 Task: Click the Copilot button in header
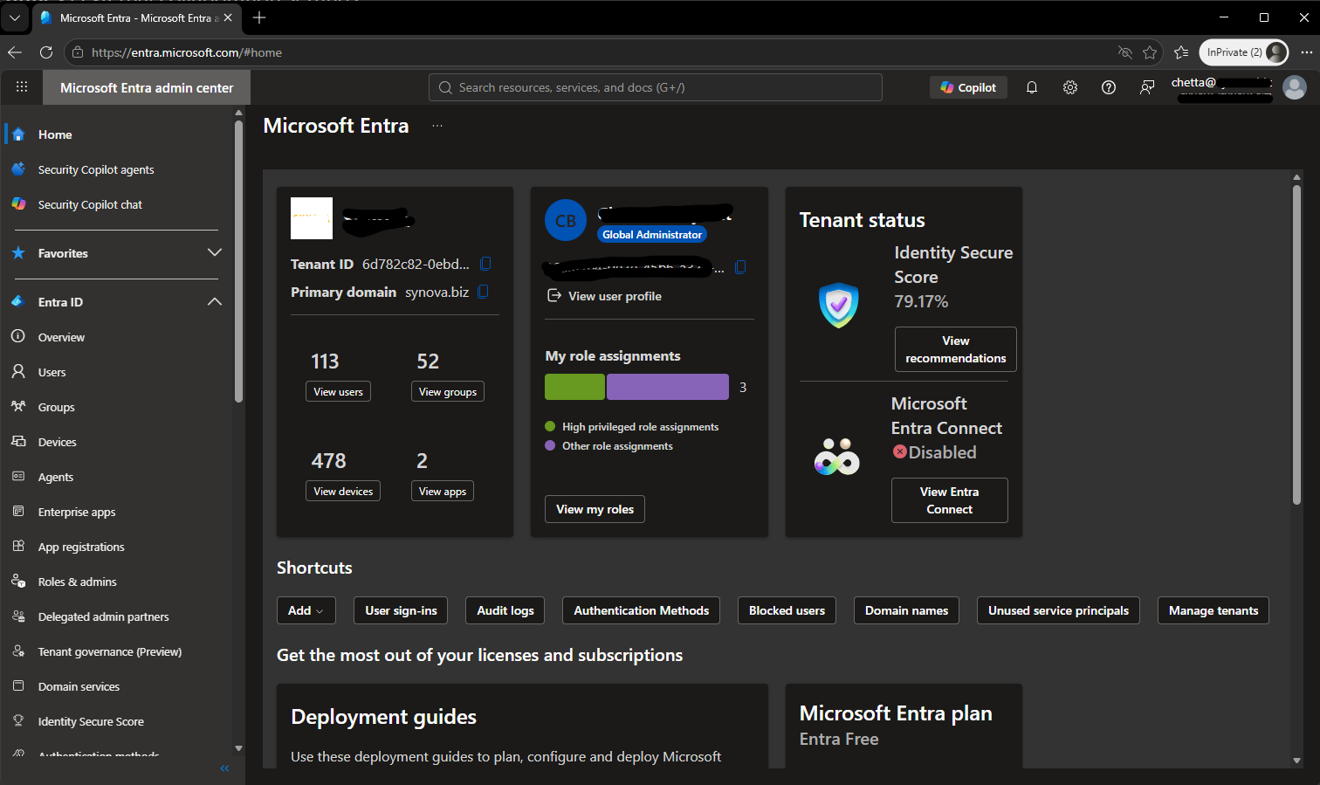click(968, 87)
